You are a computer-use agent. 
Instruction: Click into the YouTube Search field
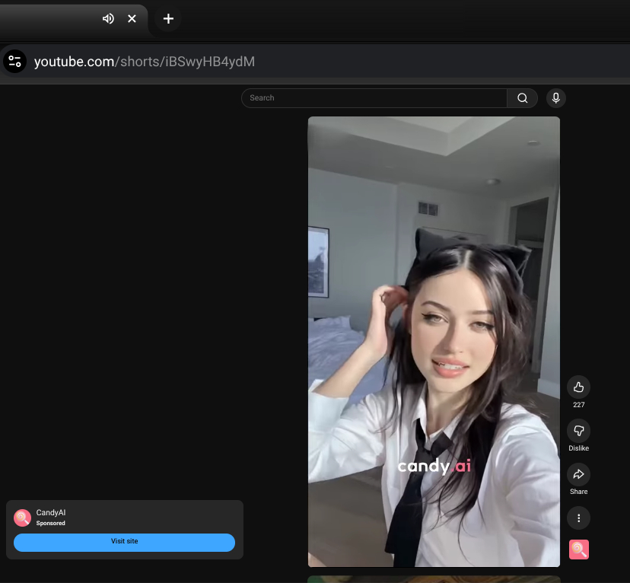click(x=374, y=98)
